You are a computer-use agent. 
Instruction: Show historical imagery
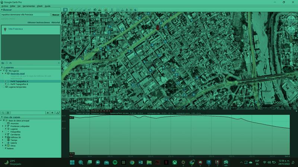(95, 10)
